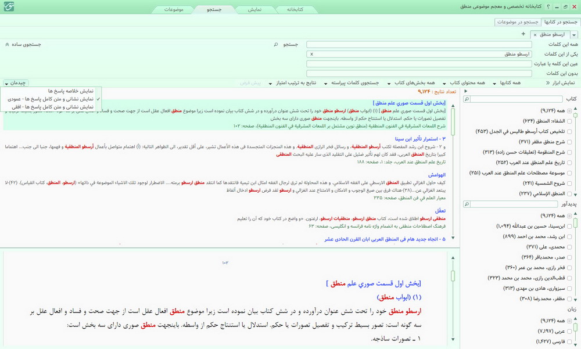
Task: Tick the فخر رازی author checkbox
Action: [569, 268]
